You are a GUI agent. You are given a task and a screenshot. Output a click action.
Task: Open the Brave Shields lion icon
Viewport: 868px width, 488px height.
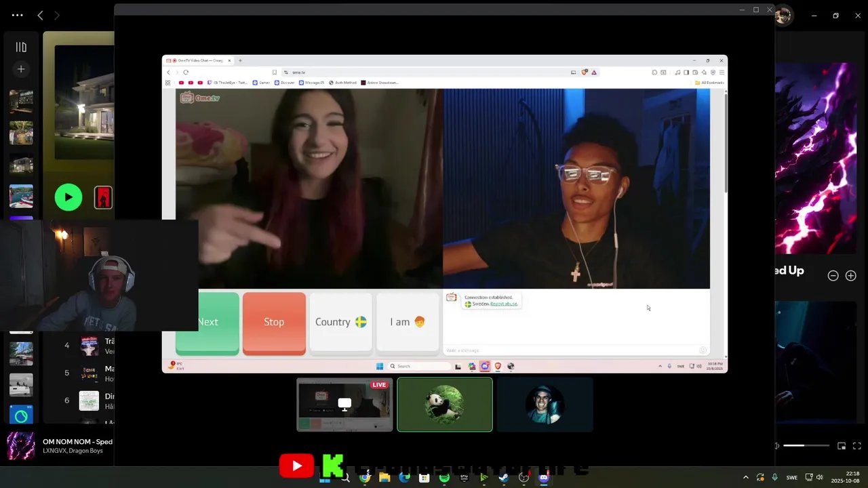coord(585,73)
